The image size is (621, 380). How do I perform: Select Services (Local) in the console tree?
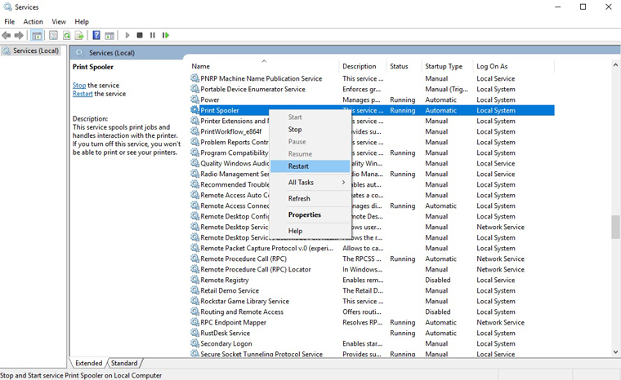click(x=31, y=51)
